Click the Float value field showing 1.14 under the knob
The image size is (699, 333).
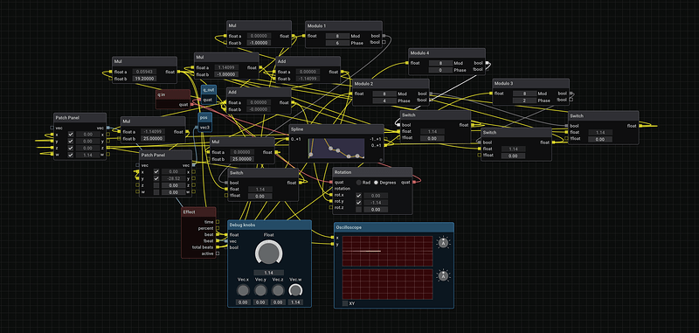click(269, 273)
